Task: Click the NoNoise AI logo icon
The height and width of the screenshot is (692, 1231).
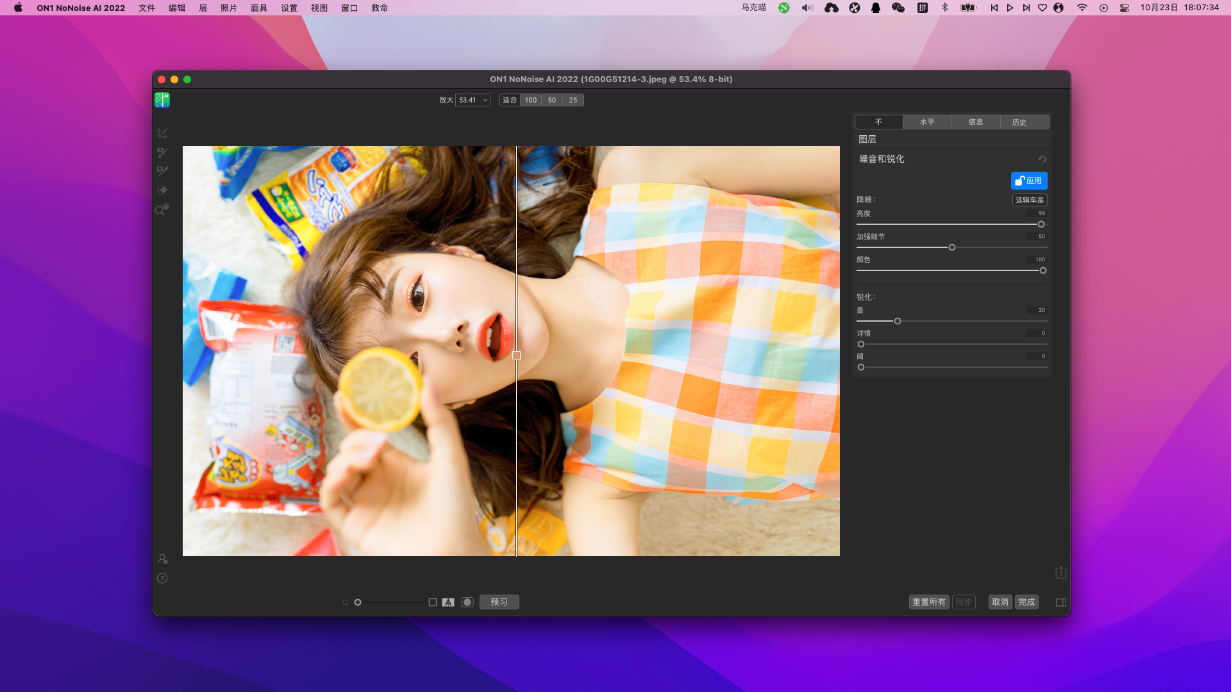Action: point(162,100)
